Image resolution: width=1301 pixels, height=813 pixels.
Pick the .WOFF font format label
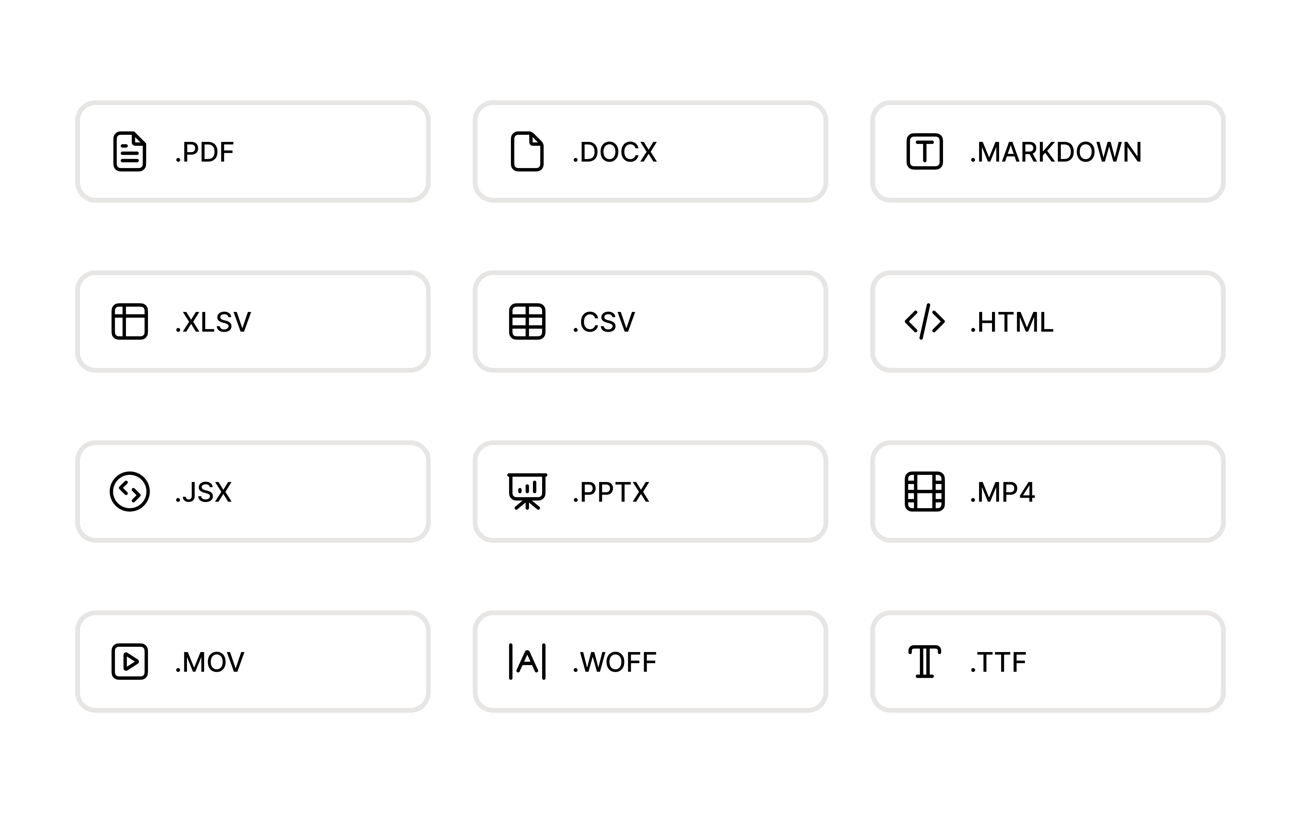tap(615, 662)
